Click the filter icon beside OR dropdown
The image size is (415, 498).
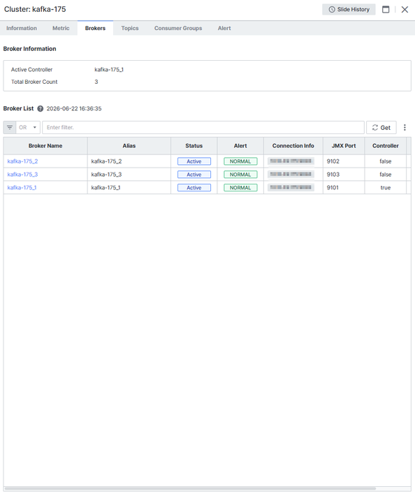point(10,127)
